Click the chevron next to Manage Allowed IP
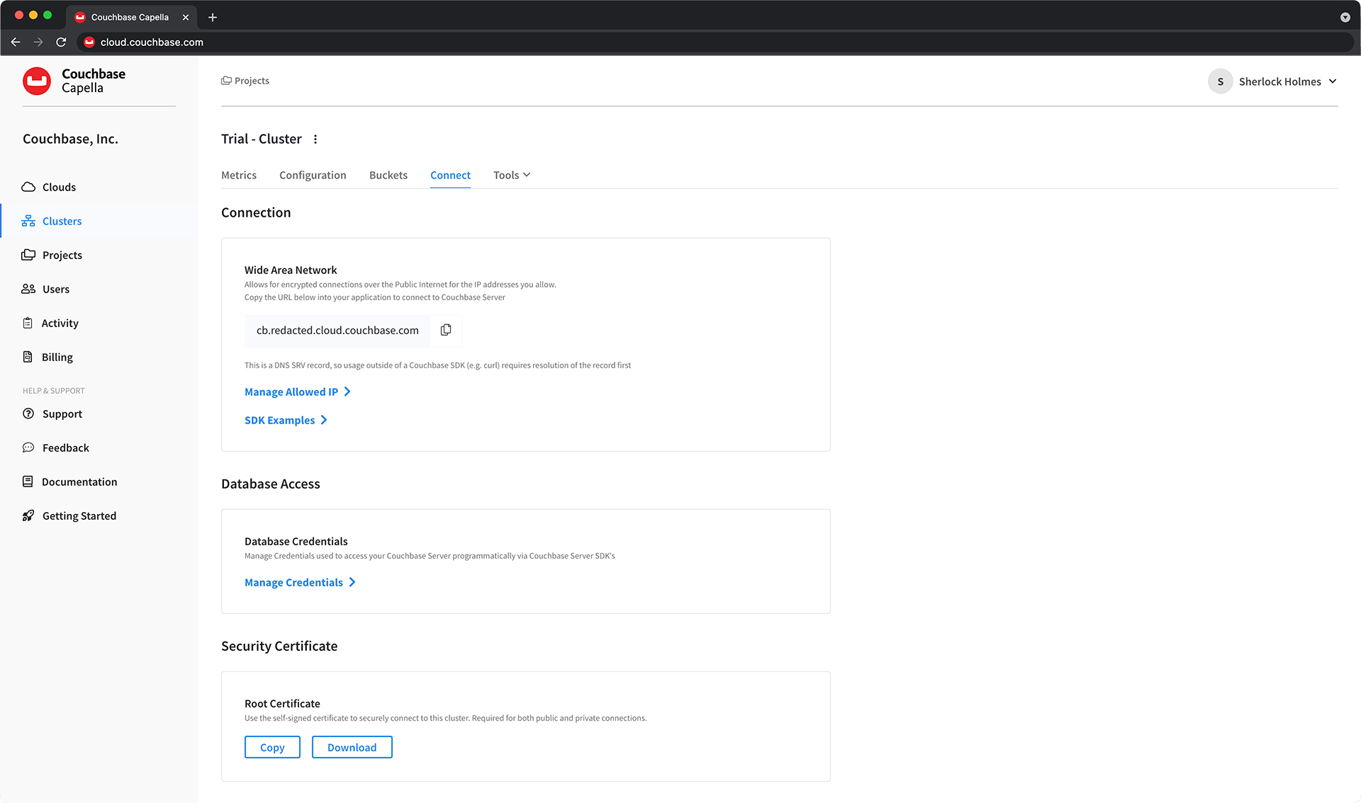Image resolution: width=1361 pixels, height=803 pixels. tap(347, 392)
